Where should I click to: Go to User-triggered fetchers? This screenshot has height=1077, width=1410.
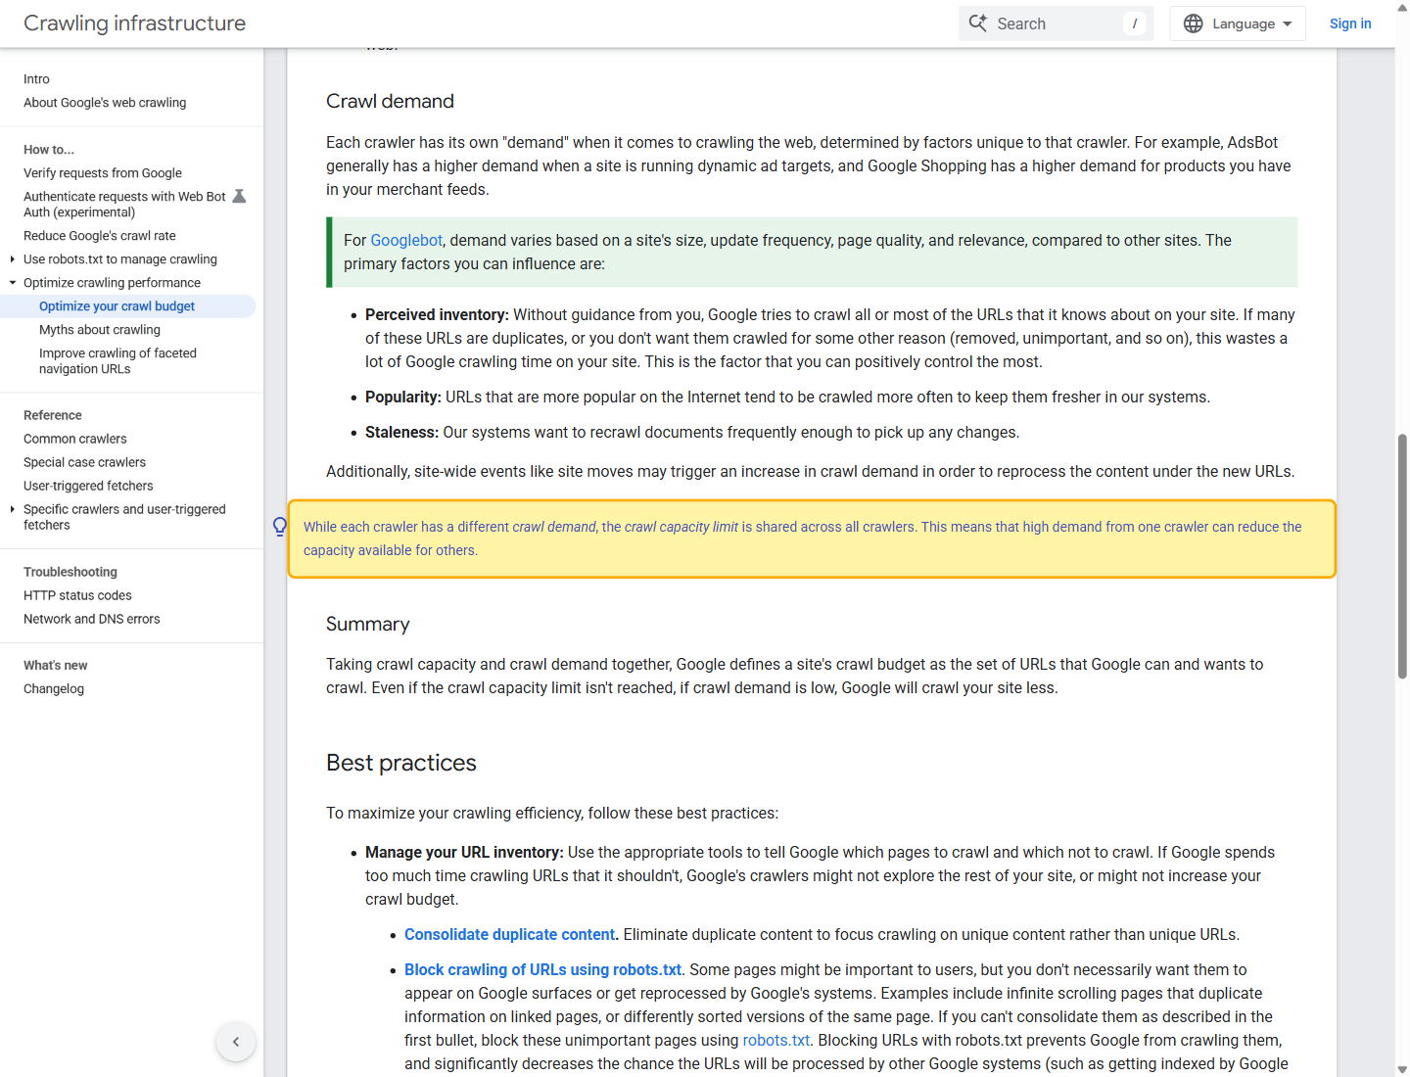tap(88, 486)
